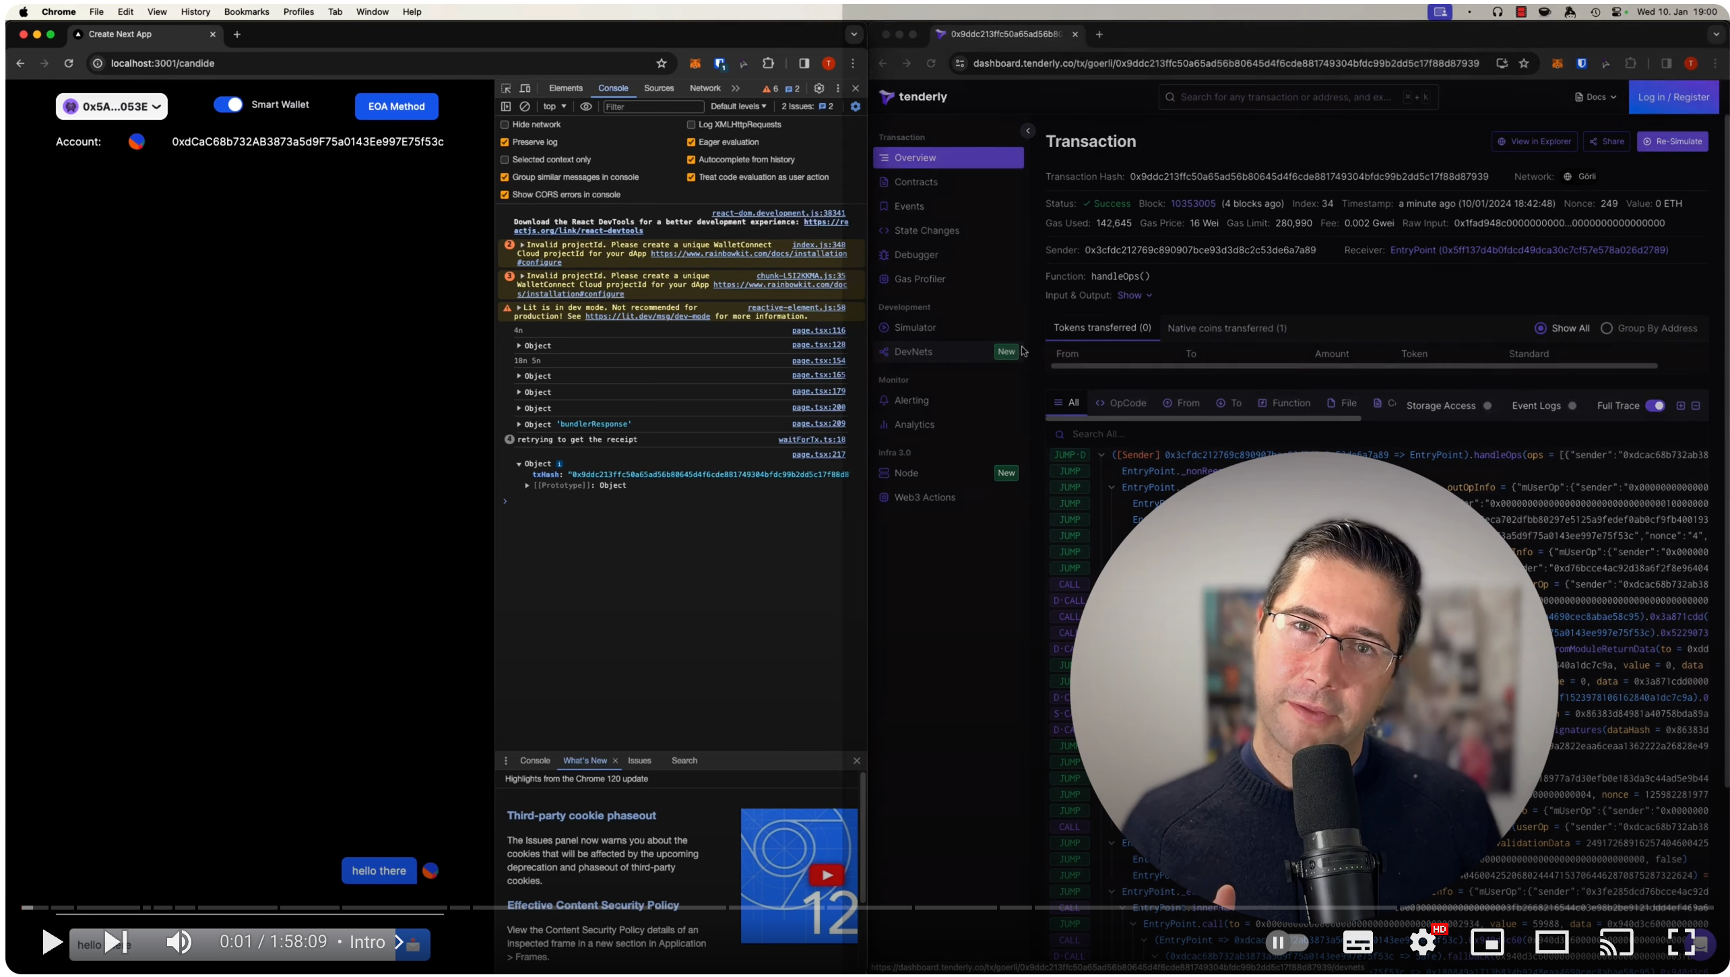
Task: Open Gas Profiler in Tenderly sidebar
Action: (x=919, y=279)
